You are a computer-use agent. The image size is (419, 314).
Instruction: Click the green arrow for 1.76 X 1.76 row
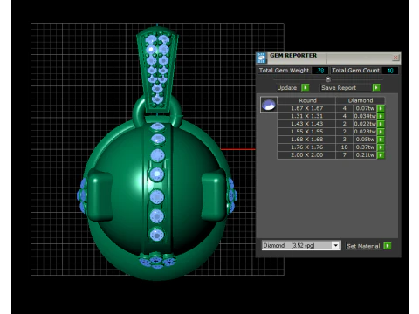(x=381, y=147)
